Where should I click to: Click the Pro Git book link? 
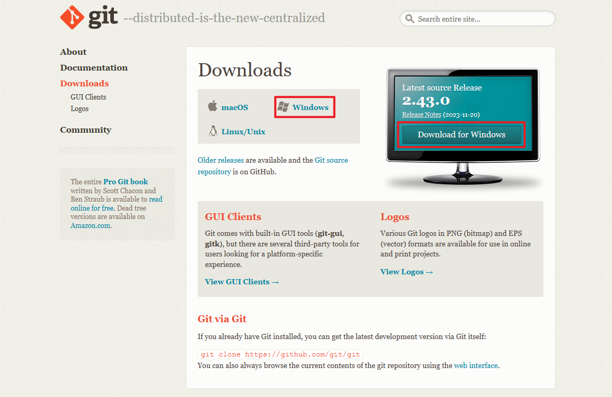pos(125,182)
